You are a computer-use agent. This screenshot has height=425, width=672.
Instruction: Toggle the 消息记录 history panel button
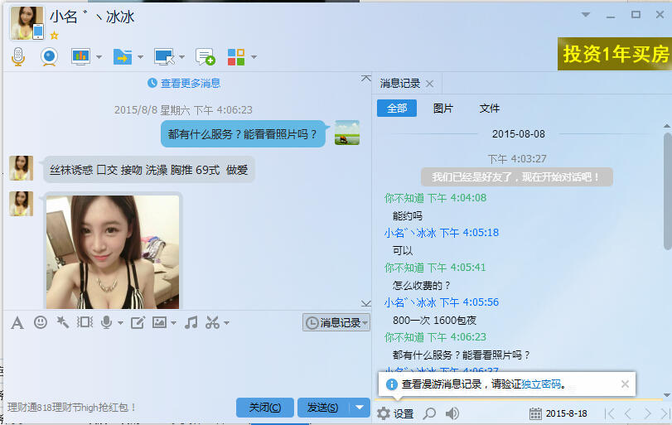(336, 322)
